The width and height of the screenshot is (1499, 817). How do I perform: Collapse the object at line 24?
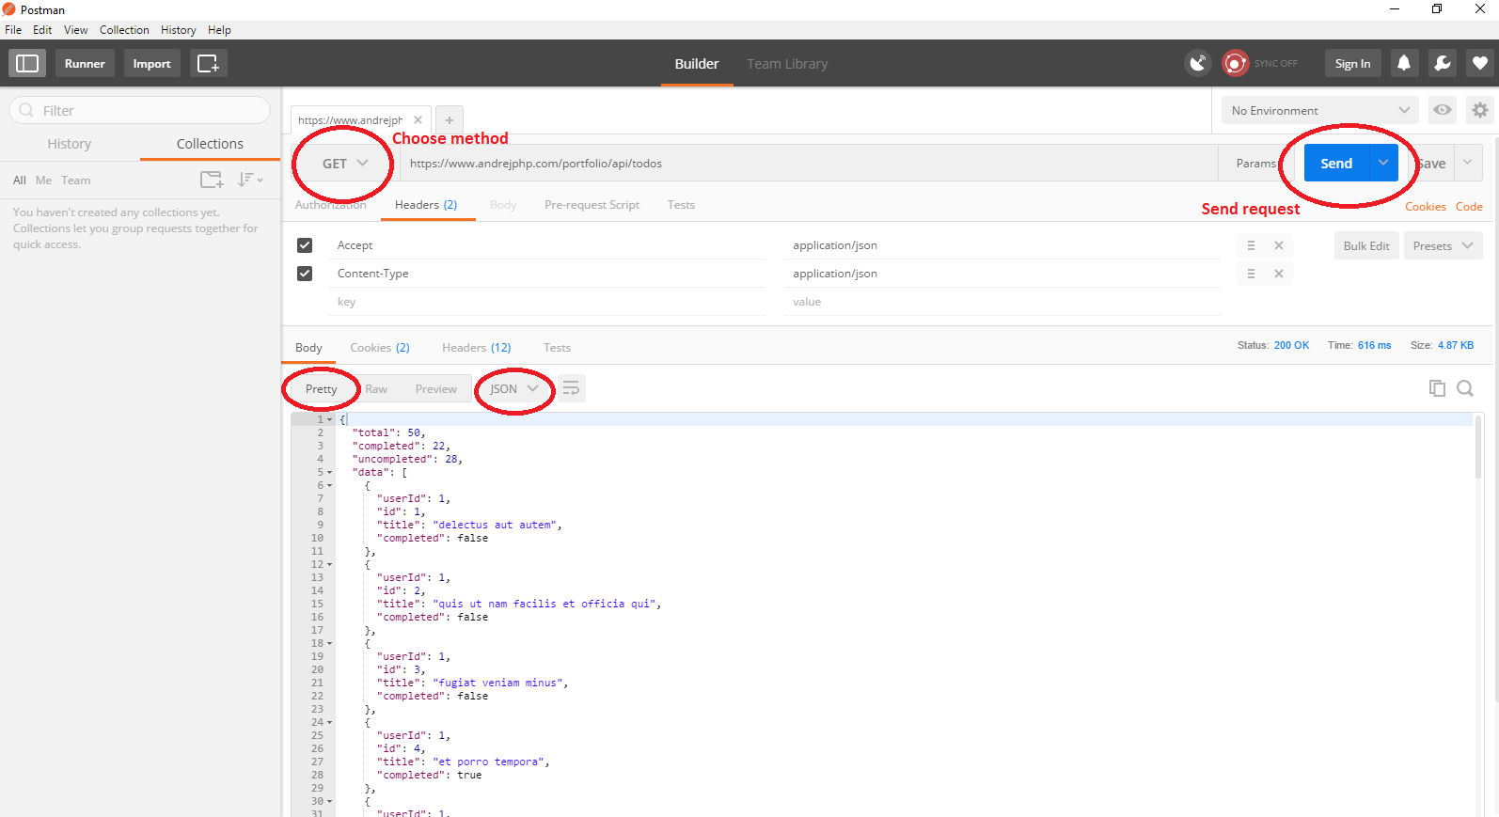tap(329, 723)
